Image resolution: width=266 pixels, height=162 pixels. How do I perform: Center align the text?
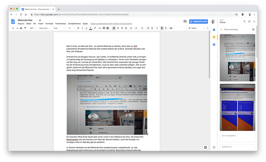(118, 28)
